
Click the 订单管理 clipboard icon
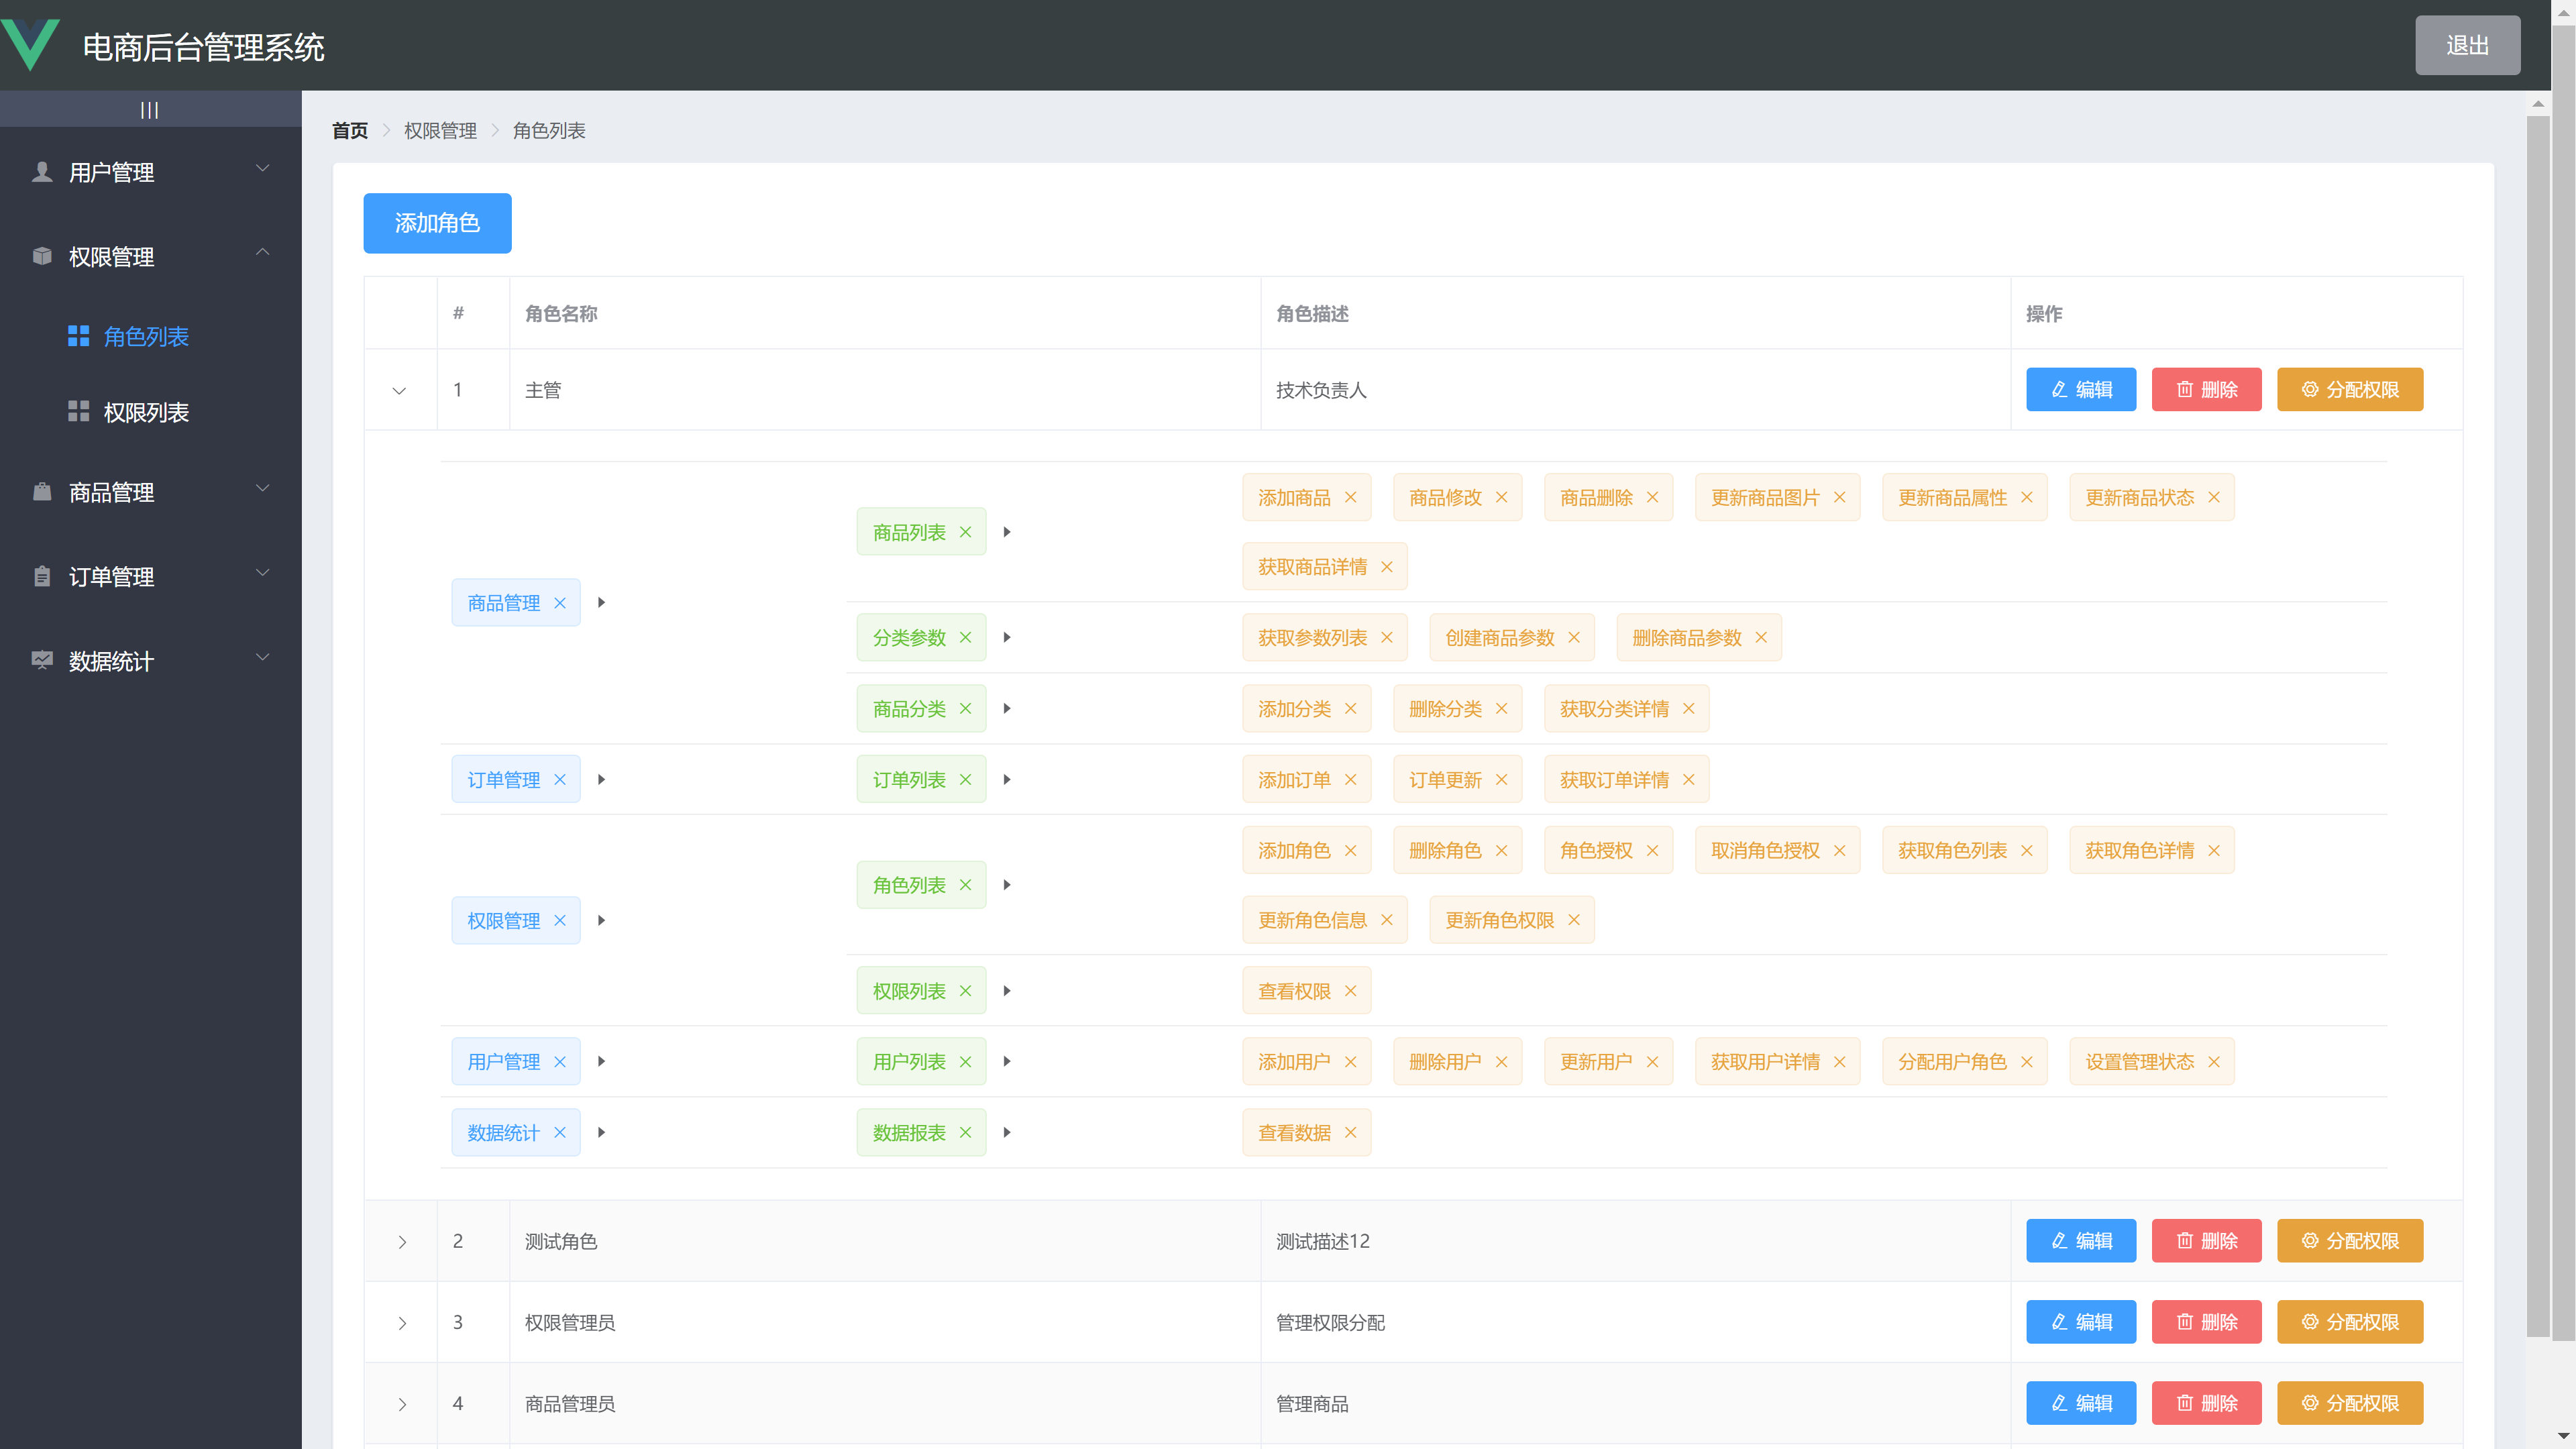(x=42, y=577)
